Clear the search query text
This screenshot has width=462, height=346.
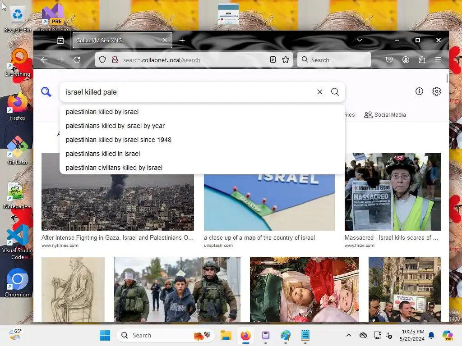coord(320,92)
